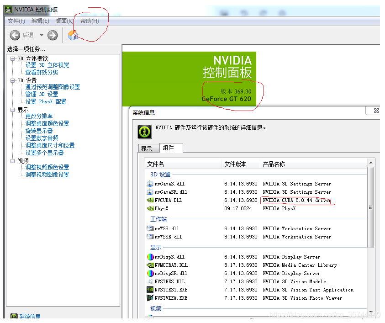The image size is (385, 323).
Task: Go to the Home page icon
Action: 73,35
